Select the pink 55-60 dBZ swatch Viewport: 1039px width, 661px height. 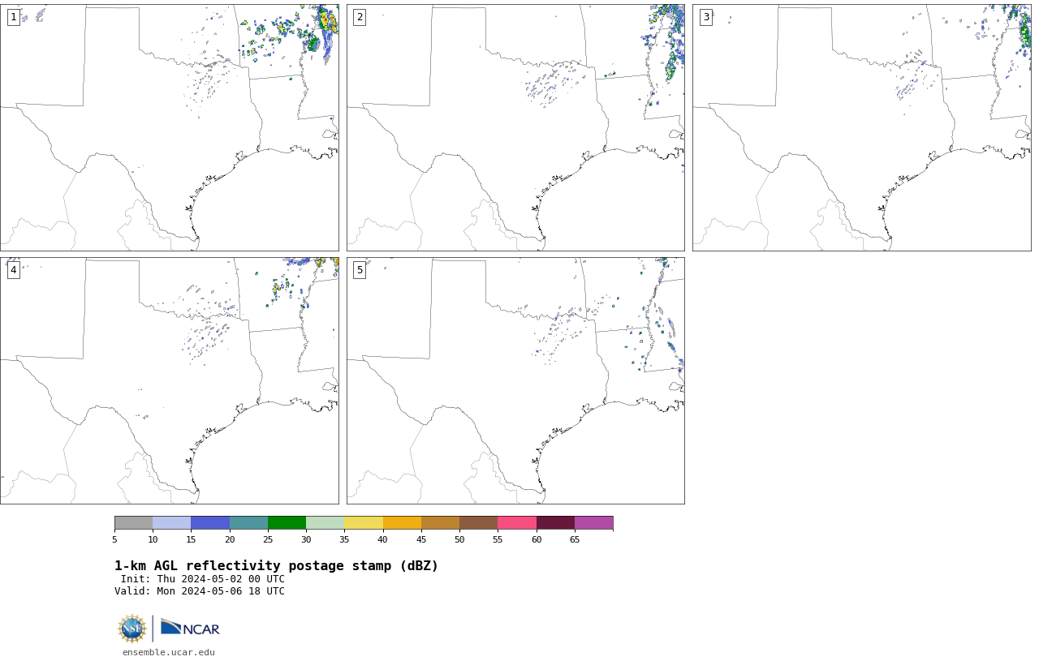[517, 523]
